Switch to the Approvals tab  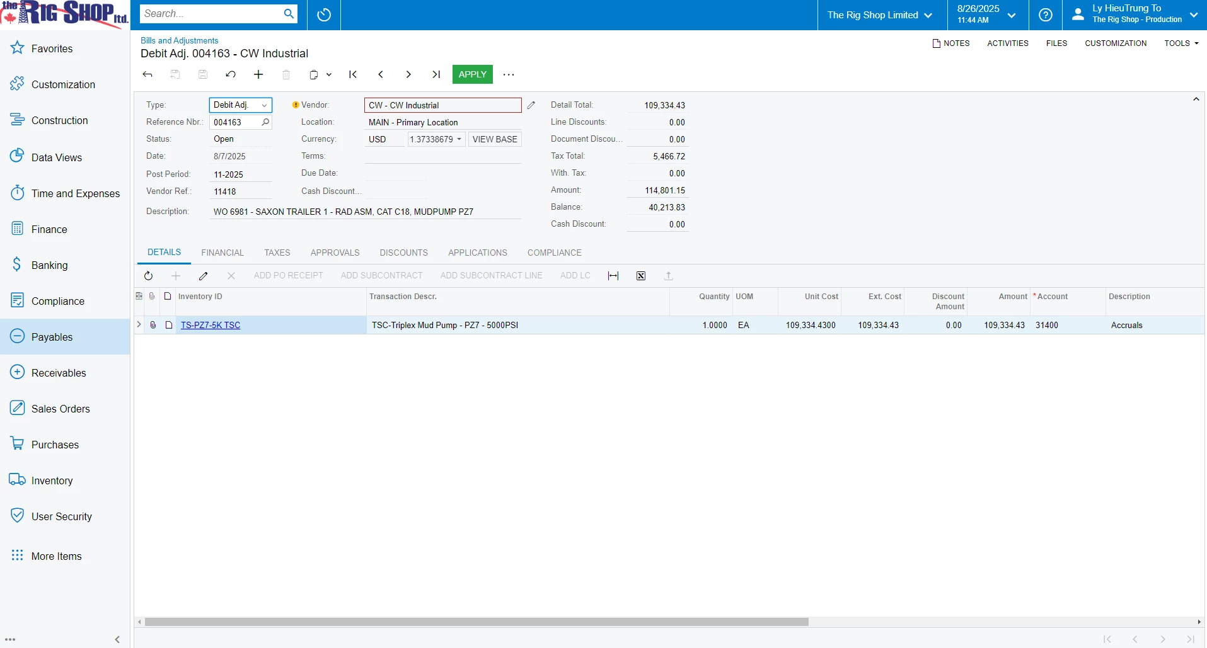click(x=335, y=253)
